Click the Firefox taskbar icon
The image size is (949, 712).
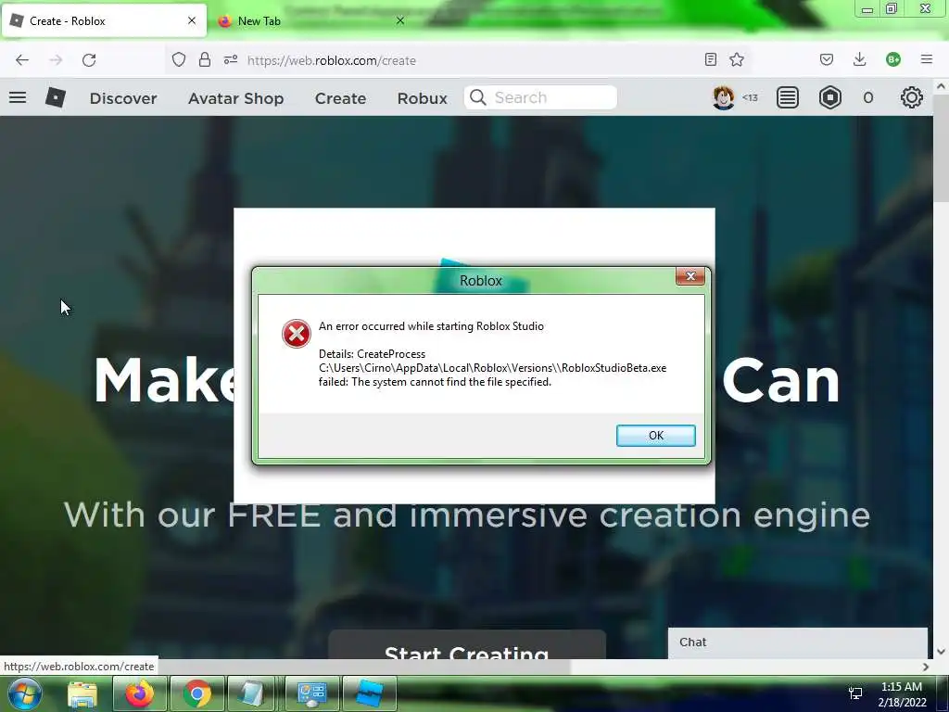tap(139, 693)
